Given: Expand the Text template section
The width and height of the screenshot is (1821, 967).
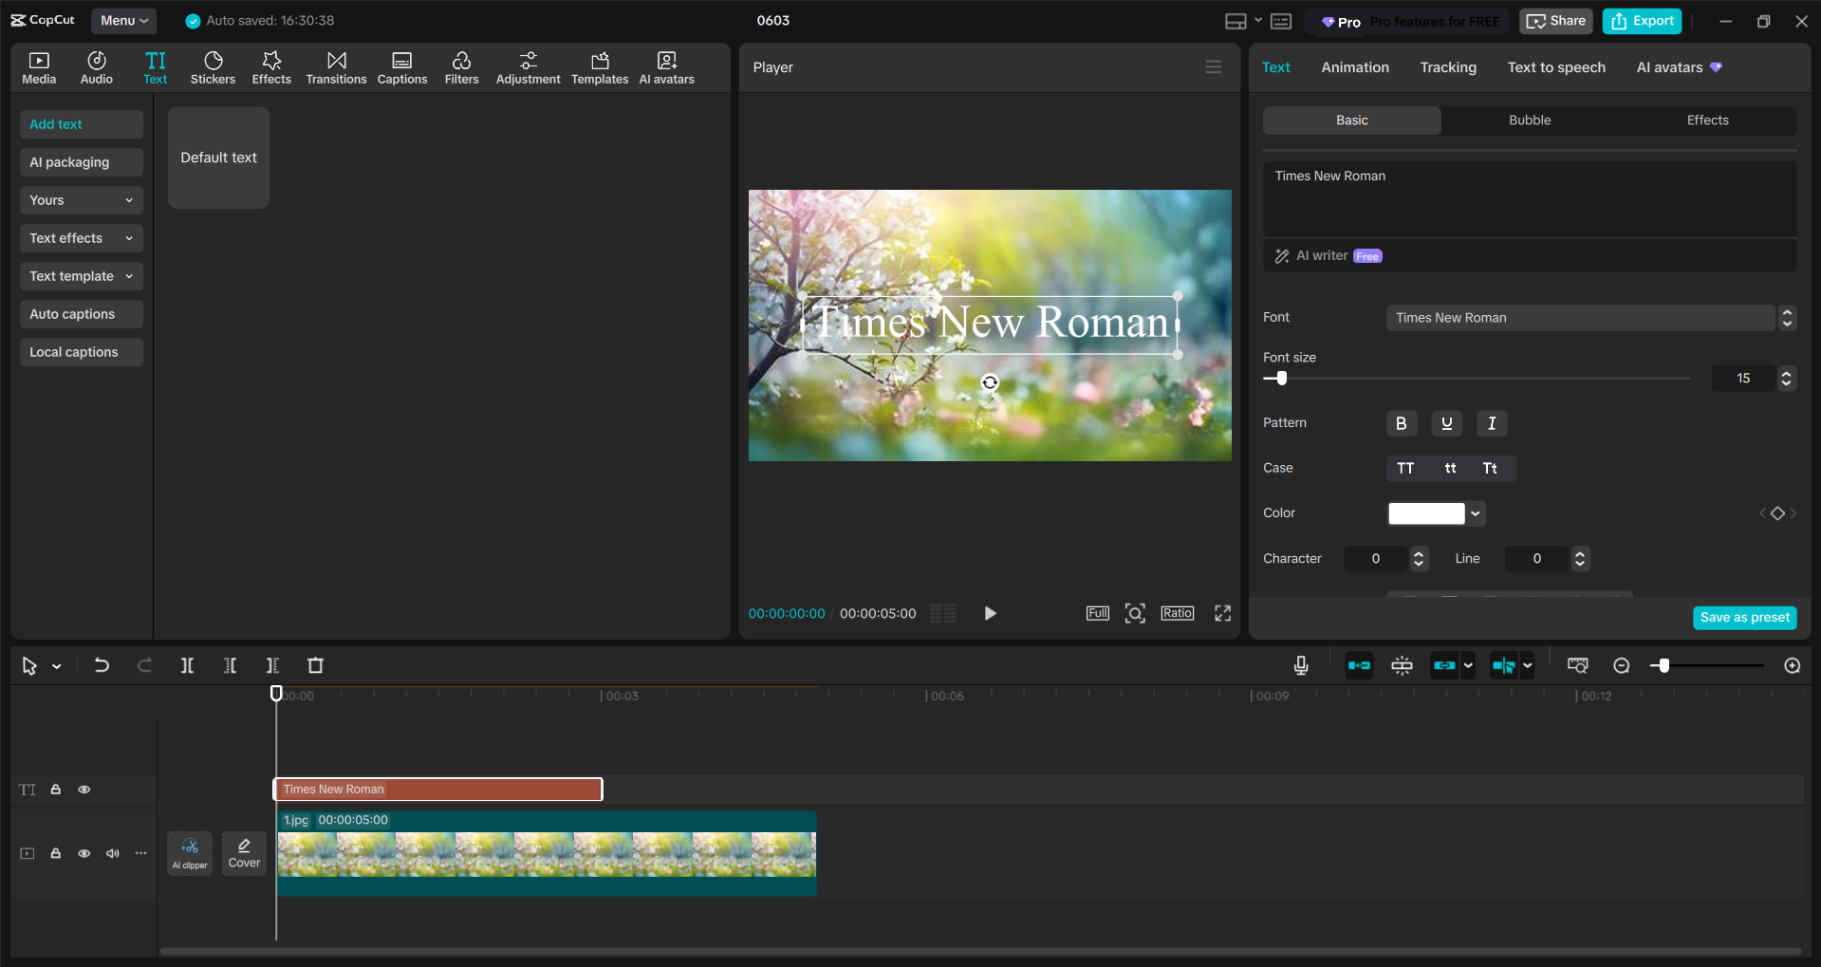Looking at the screenshot, I should point(81,276).
